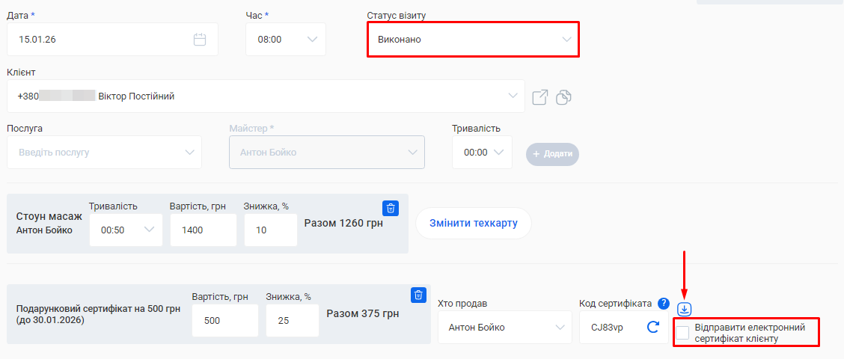Enable sending electronic certificate to client
Screen dimensions: 844x359
coord(682,333)
